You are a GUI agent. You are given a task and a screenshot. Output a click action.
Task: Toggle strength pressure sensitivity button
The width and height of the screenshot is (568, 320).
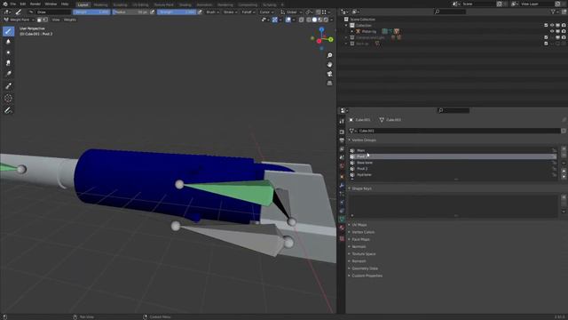click(x=200, y=12)
